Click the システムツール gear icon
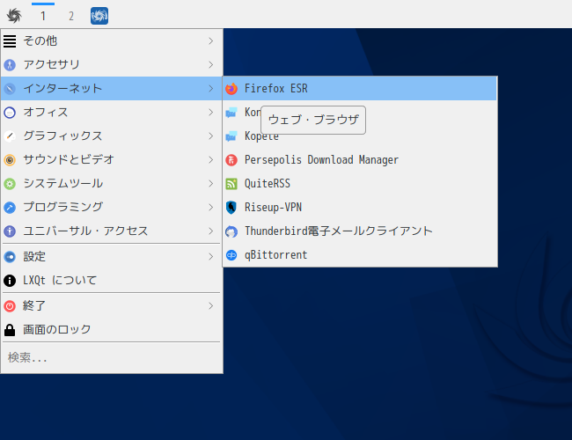 click(10, 184)
